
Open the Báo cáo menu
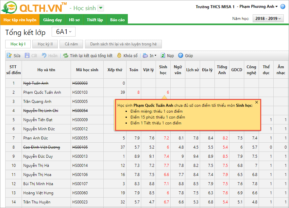point(117,20)
